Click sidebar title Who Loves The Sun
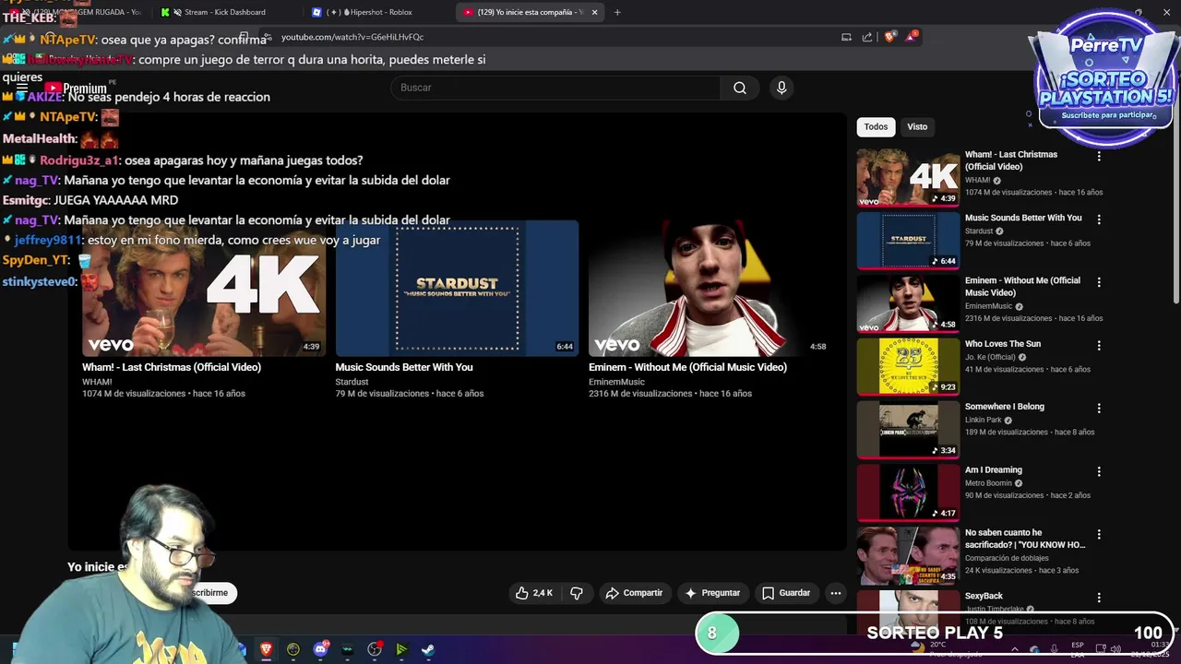Screen dimensions: 1181x664 coord(1002,344)
